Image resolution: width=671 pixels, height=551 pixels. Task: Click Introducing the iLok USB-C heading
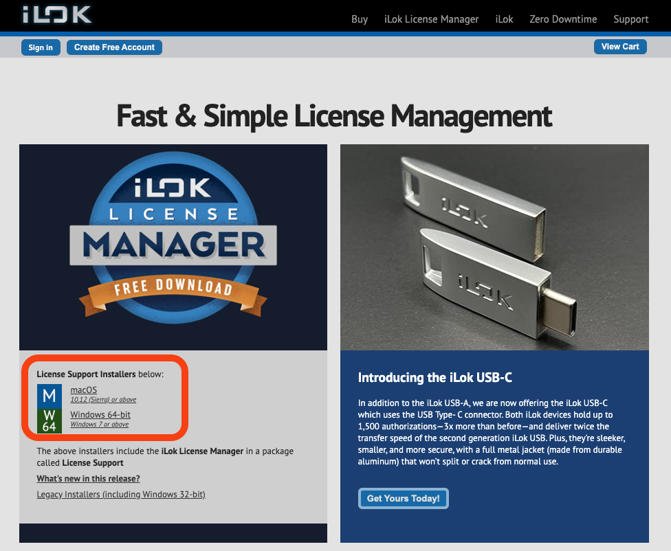(x=434, y=377)
